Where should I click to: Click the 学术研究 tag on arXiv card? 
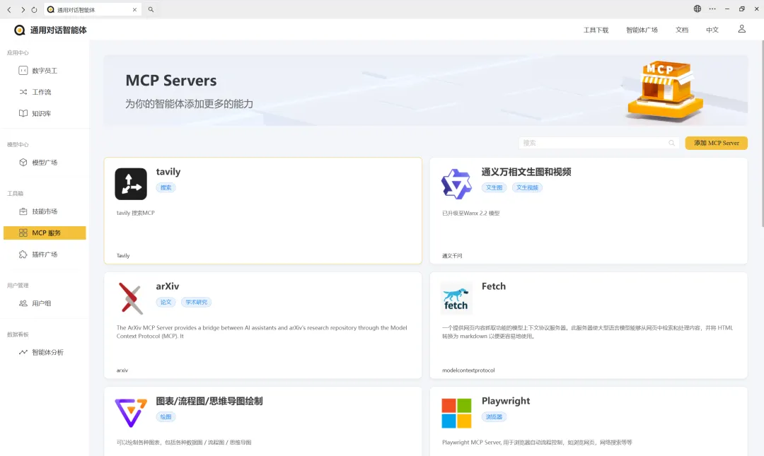[197, 302]
